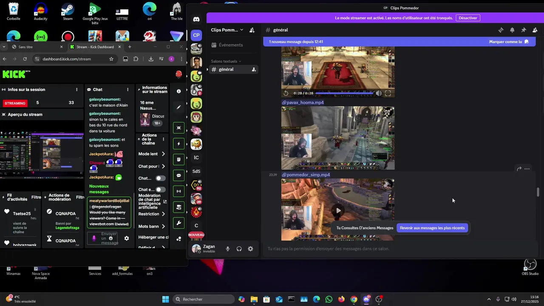Screen dimensions: 544x306
Task: Show pinned messages in Discord header
Action: [524, 30]
